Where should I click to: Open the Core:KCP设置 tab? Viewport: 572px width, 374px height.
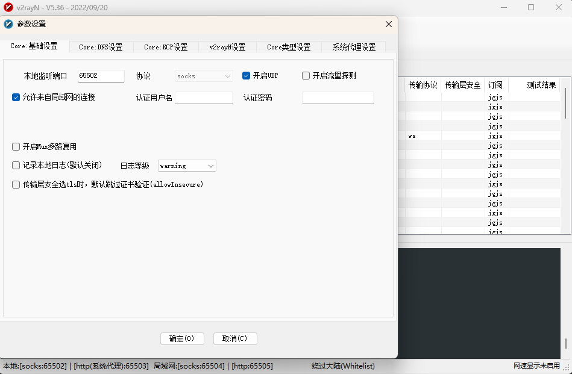click(166, 47)
